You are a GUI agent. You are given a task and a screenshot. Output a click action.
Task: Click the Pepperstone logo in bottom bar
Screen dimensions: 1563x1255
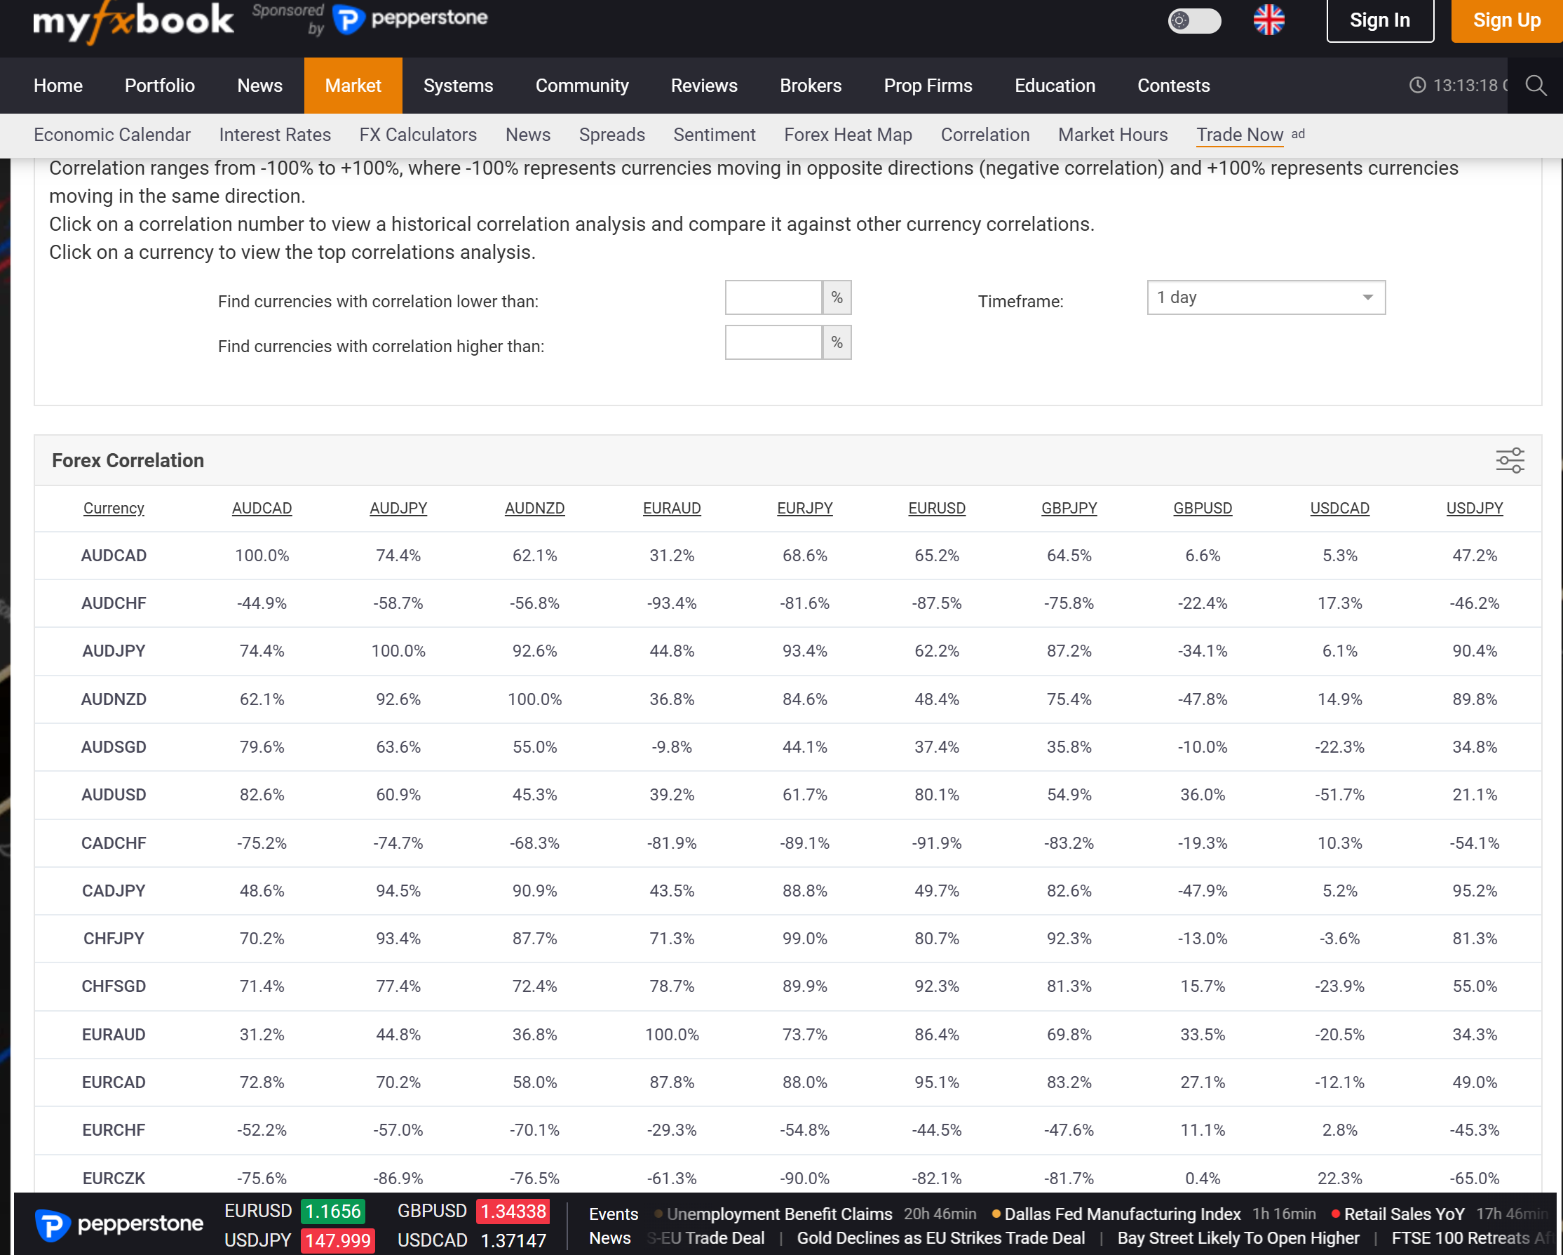tap(120, 1225)
